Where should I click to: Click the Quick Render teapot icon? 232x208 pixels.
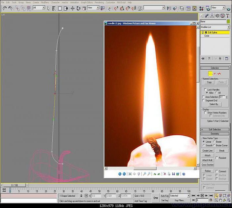pos(228,9)
